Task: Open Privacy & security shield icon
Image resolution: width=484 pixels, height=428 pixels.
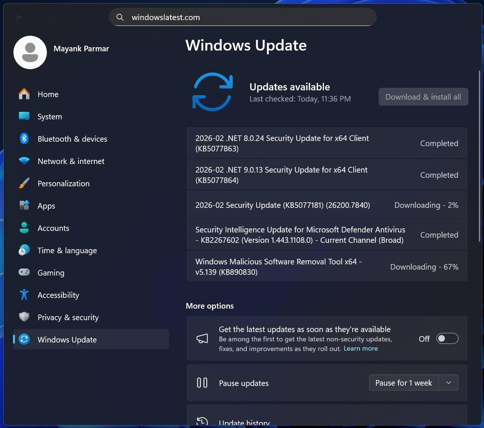Action: pyautogui.click(x=24, y=317)
